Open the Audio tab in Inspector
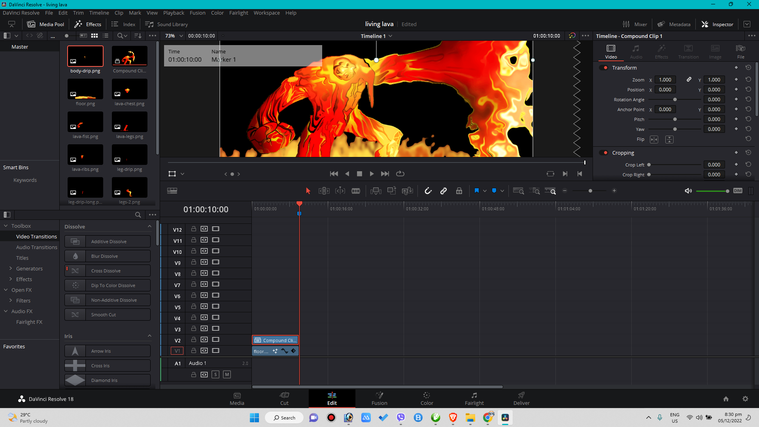The height and width of the screenshot is (427, 759). (x=636, y=52)
